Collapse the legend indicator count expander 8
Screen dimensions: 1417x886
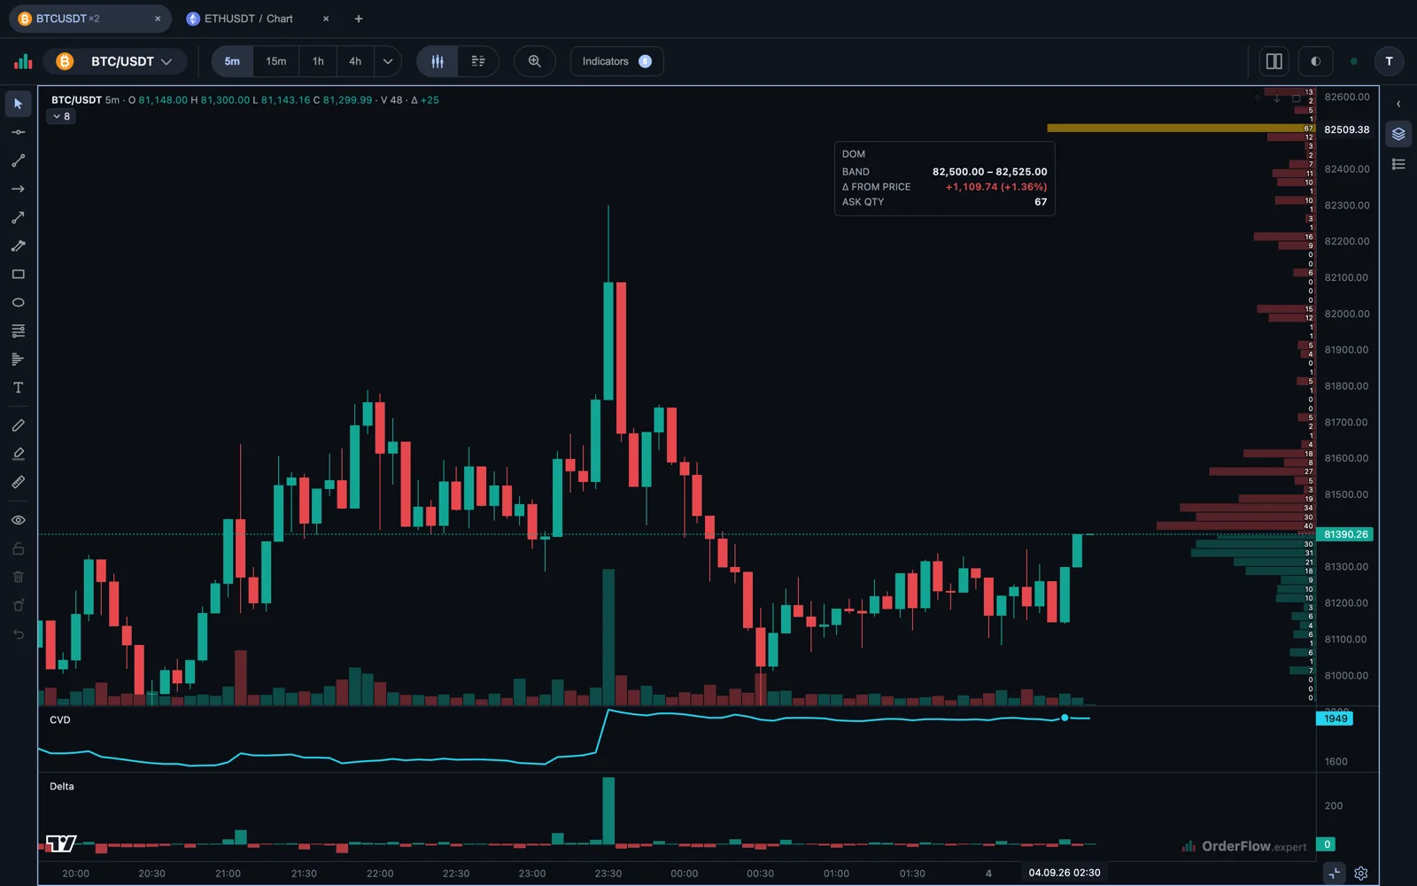61,116
